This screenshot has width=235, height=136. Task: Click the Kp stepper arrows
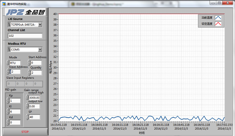pos(8,101)
